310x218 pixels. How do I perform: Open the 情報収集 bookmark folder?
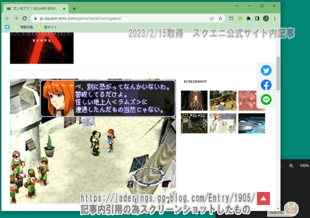click(x=24, y=27)
